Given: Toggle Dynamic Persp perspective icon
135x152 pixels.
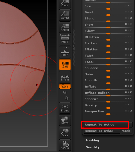Looking at the screenshot, I should coord(65,40).
